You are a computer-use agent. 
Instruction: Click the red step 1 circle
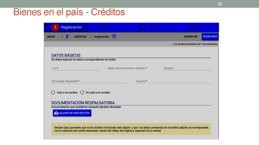[55, 27]
